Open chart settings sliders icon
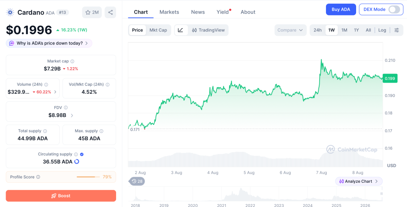This screenshot has height=207, width=407. pos(397,30)
